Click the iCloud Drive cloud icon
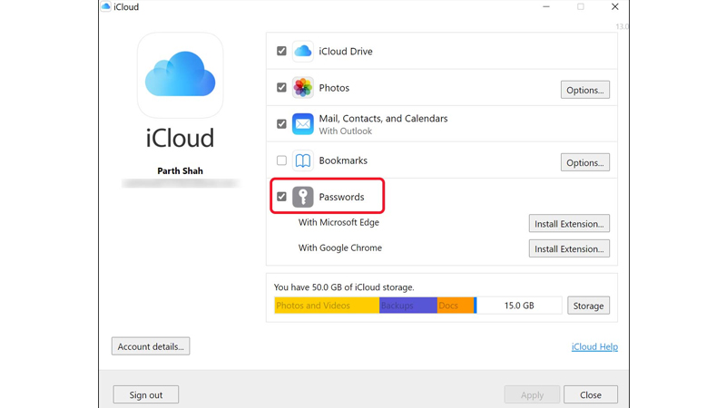This screenshot has width=726, height=408. (x=303, y=51)
